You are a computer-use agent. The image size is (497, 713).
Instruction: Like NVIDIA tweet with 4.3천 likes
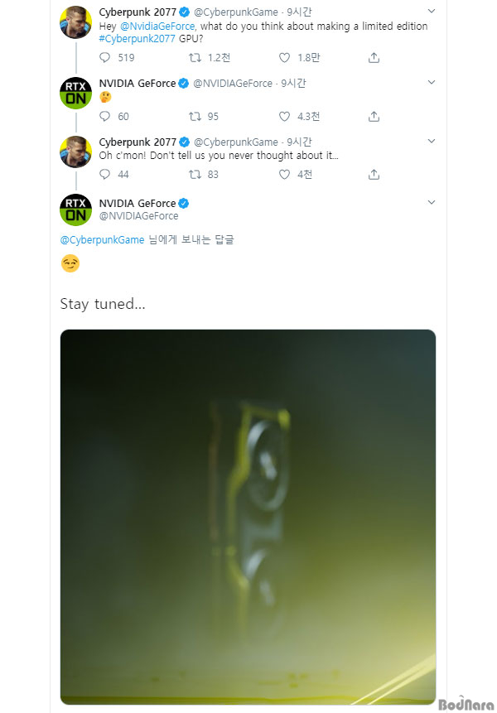pyautogui.click(x=284, y=117)
